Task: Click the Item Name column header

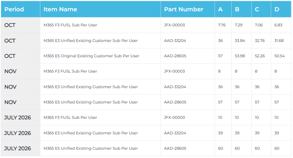Action: (x=60, y=9)
